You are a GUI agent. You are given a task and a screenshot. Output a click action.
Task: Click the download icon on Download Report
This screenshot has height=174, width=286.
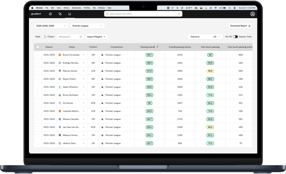click(x=250, y=26)
